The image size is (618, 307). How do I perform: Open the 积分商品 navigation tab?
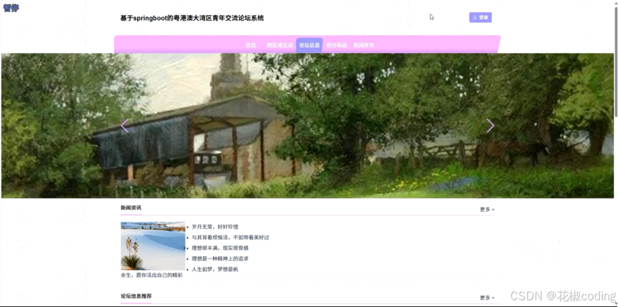point(337,45)
